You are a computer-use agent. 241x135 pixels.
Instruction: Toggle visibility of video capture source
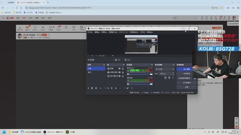point(119,72)
